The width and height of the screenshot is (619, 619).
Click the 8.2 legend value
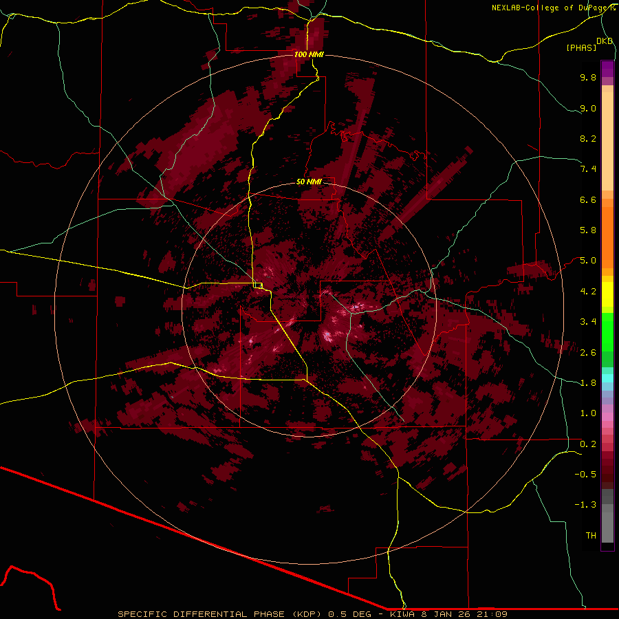pos(588,138)
